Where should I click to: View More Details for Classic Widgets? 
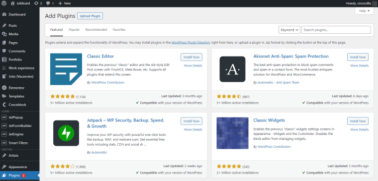[360, 129]
